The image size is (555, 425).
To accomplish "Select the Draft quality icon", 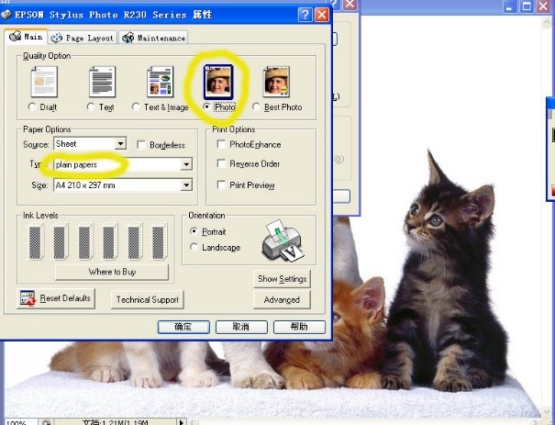I will point(44,82).
